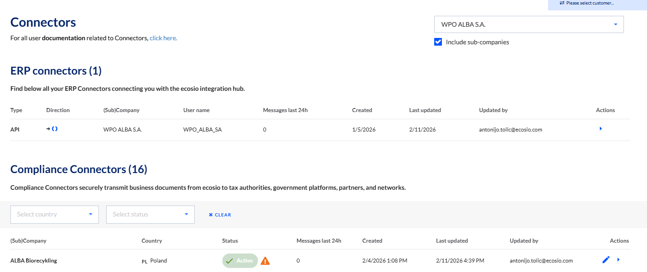This screenshot has width=647, height=272.
Task: Open the Select status dropdown
Action: point(150,215)
